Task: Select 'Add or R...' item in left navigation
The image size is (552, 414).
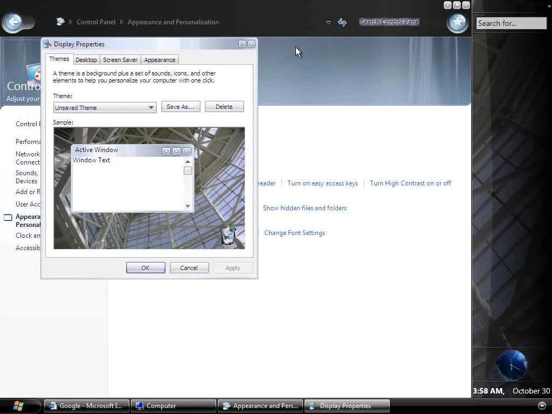Action: coord(28,192)
